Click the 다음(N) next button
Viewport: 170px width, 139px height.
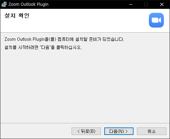pyautogui.click(x=119, y=131)
